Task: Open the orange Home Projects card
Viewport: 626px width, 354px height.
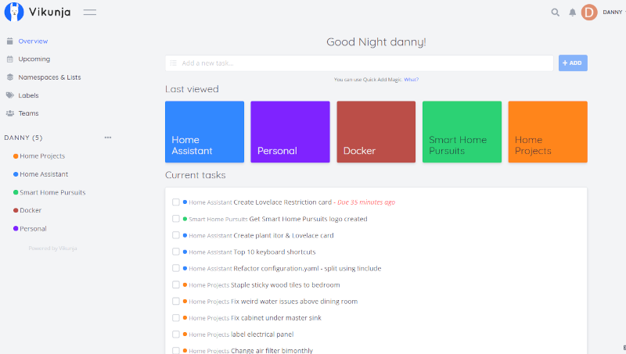Action: coord(548,131)
